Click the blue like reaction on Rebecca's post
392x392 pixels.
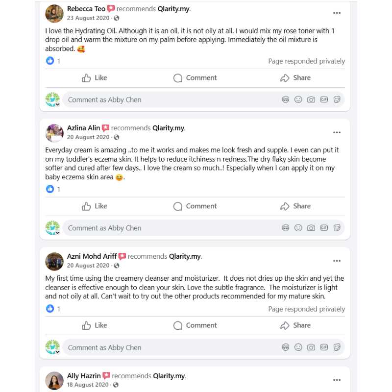tap(50, 61)
